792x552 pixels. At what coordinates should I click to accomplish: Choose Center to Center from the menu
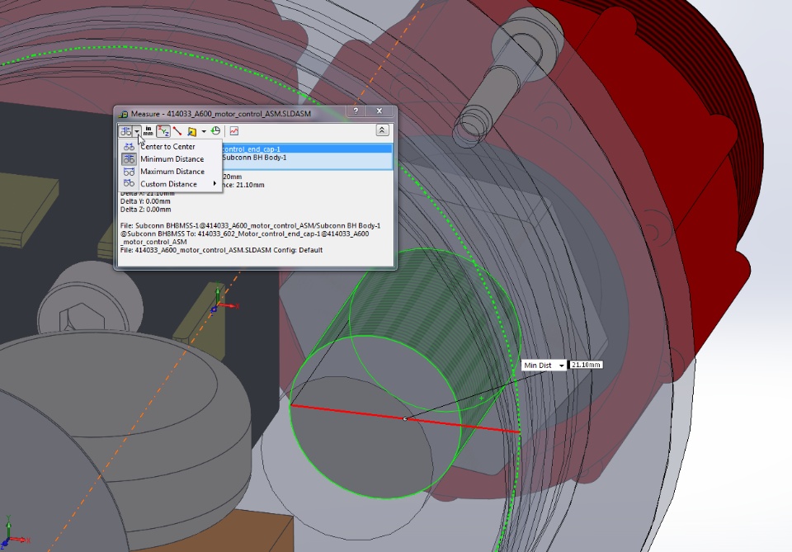(170, 147)
